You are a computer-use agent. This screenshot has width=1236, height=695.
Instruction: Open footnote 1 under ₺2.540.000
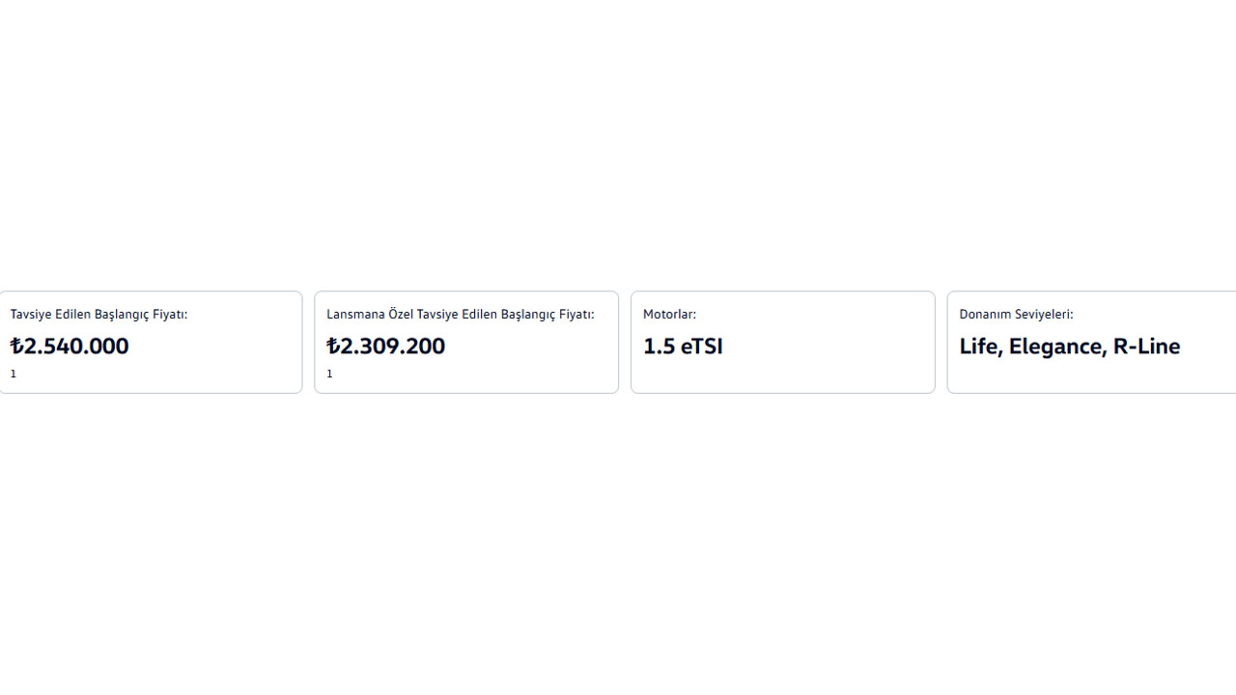[14, 374]
